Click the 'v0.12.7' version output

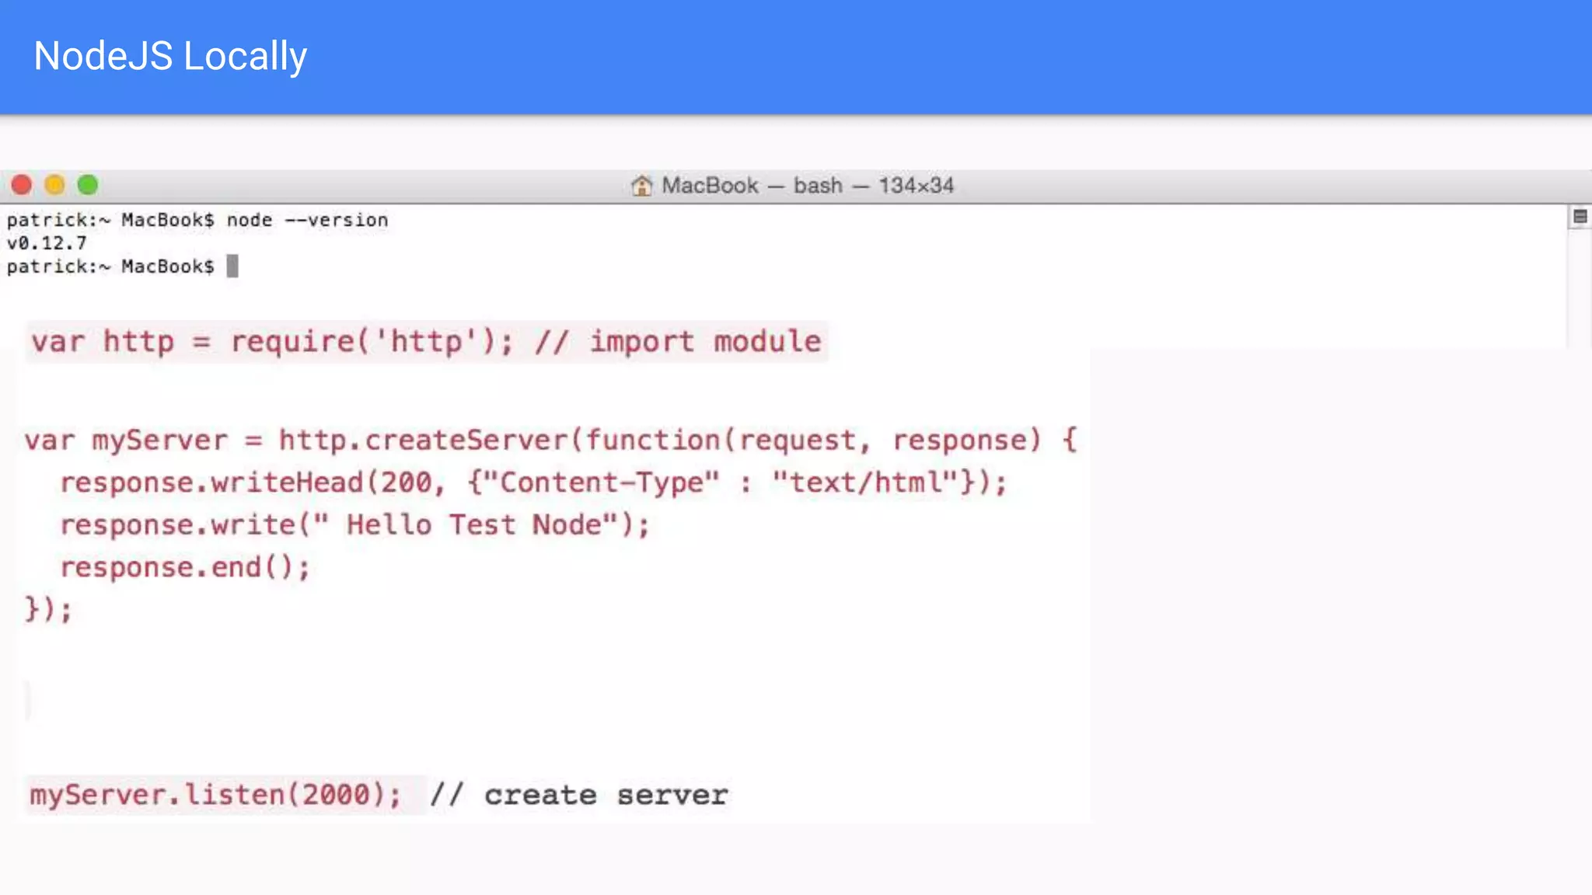(x=47, y=243)
